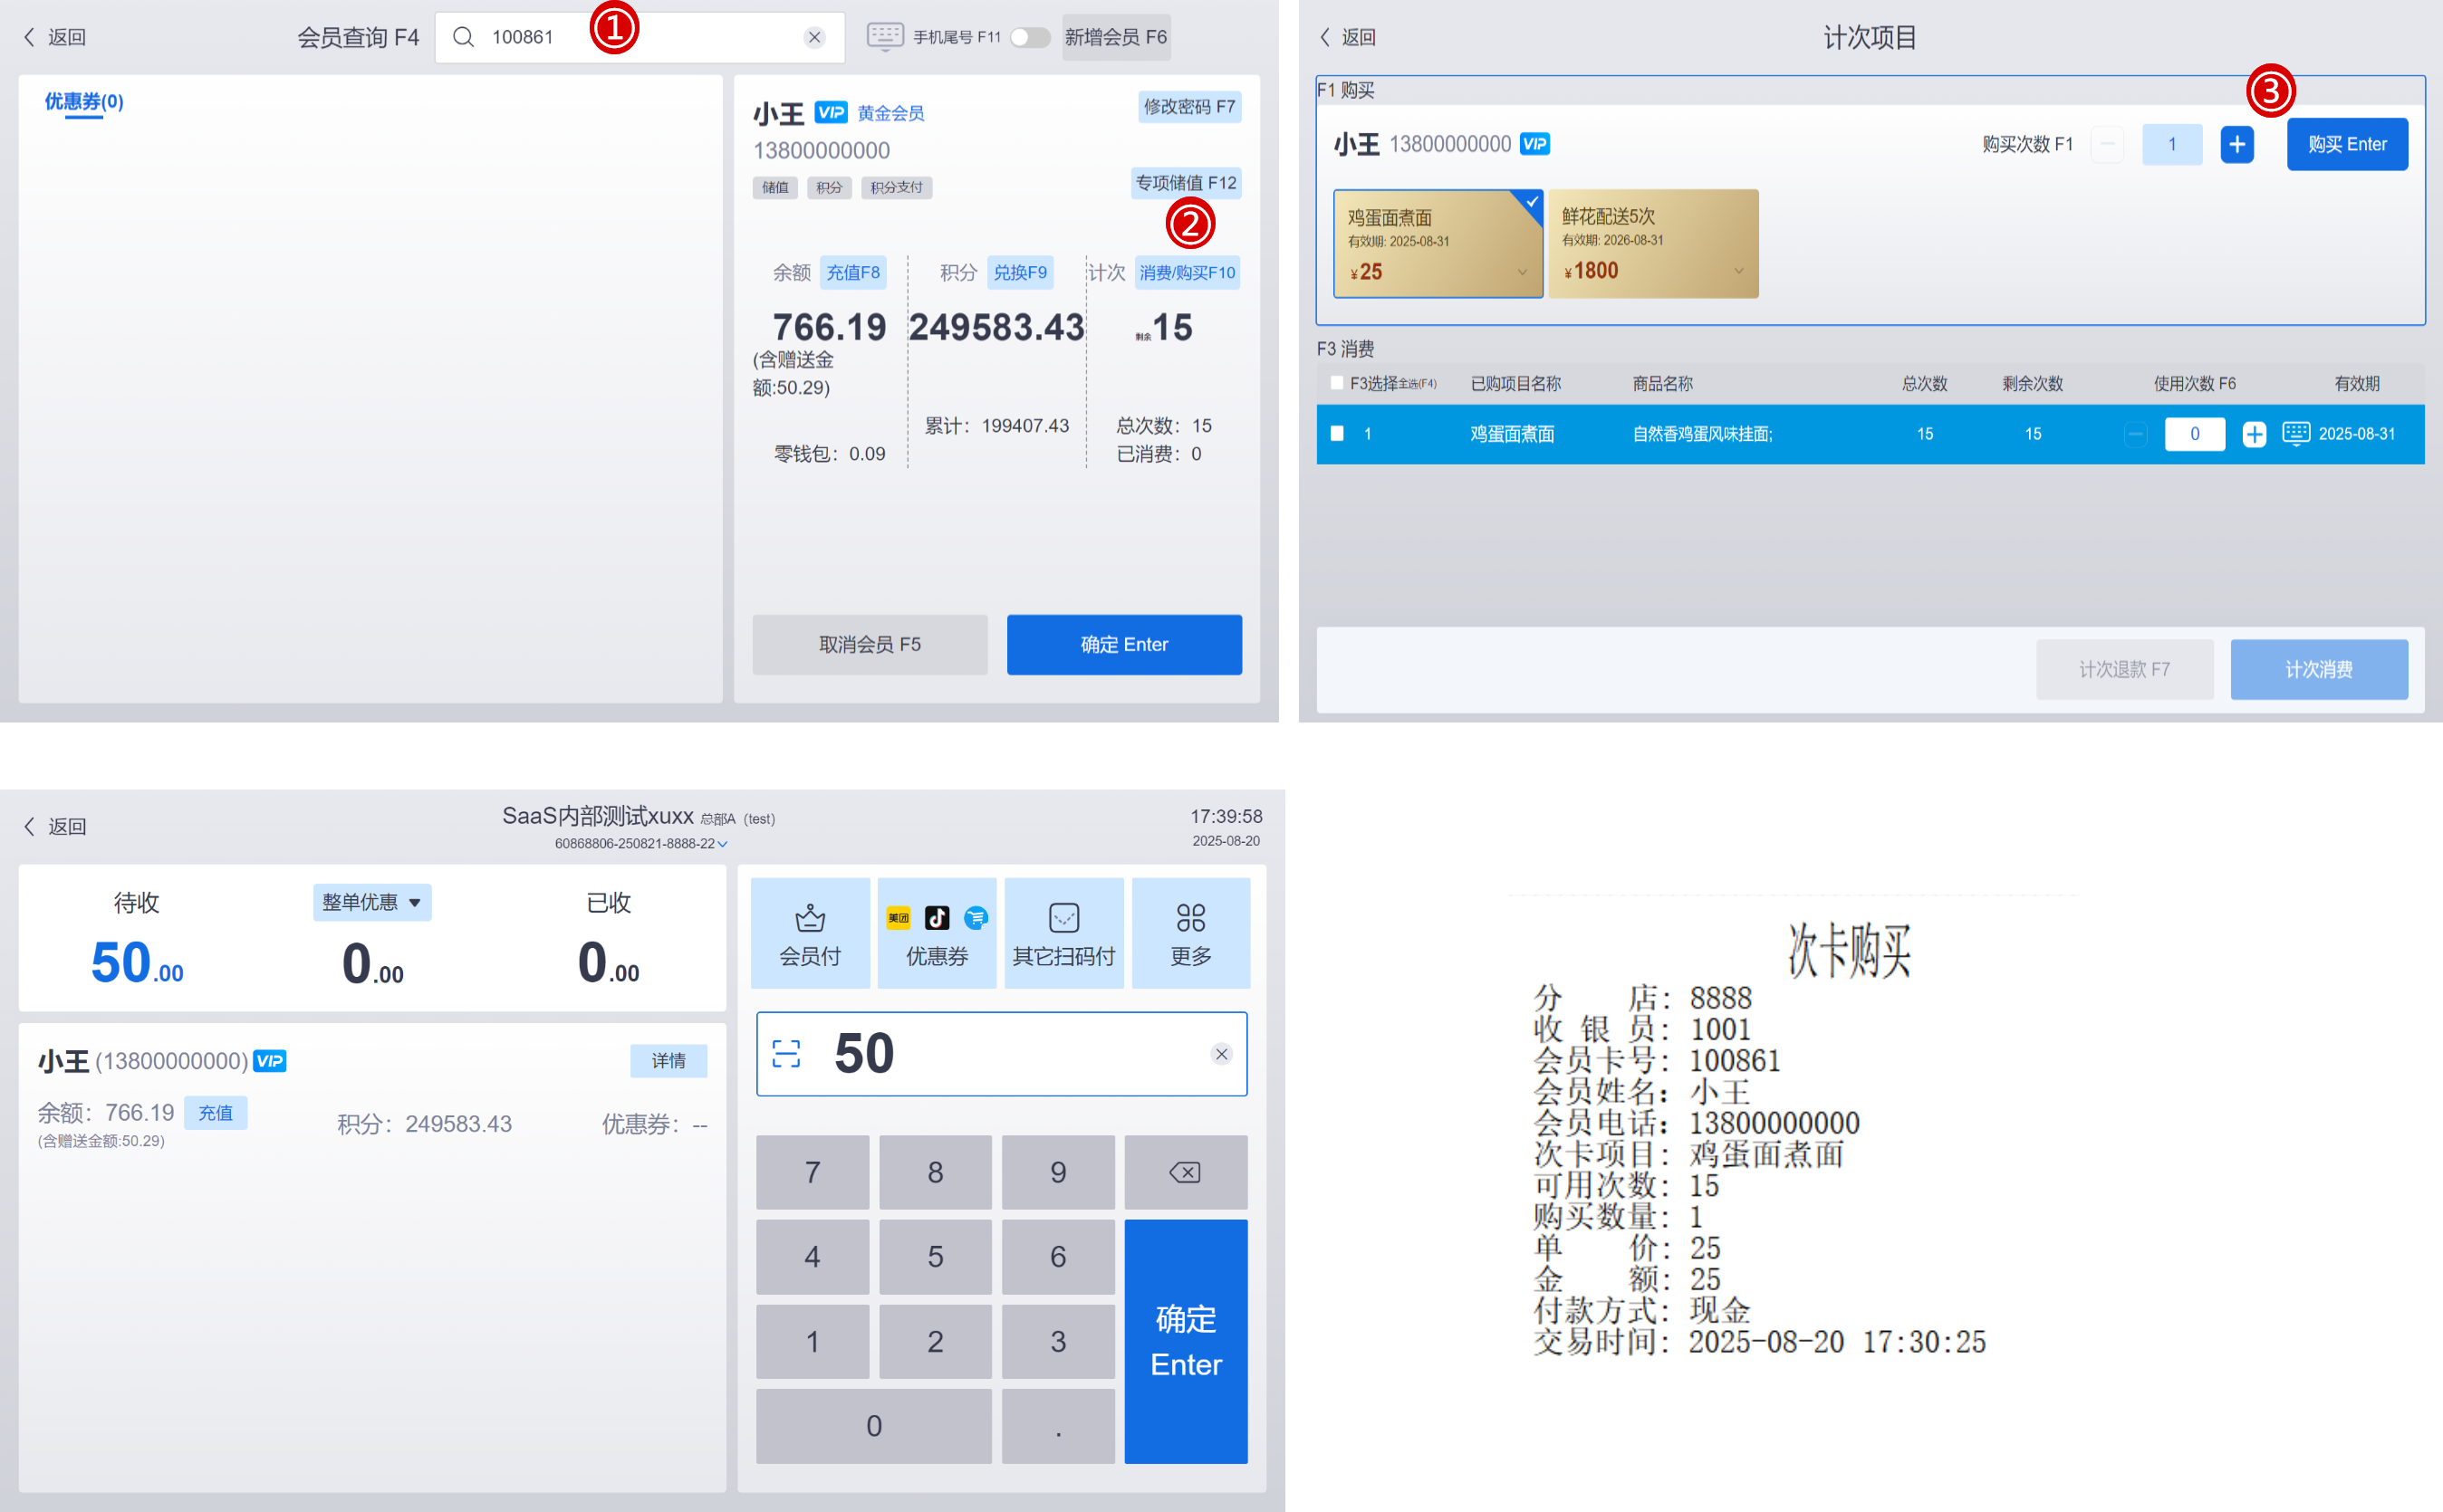Check the F3选择 select-all checkbox
This screenshot has width=2443, height=1512.
click(x=1337, y=383)
